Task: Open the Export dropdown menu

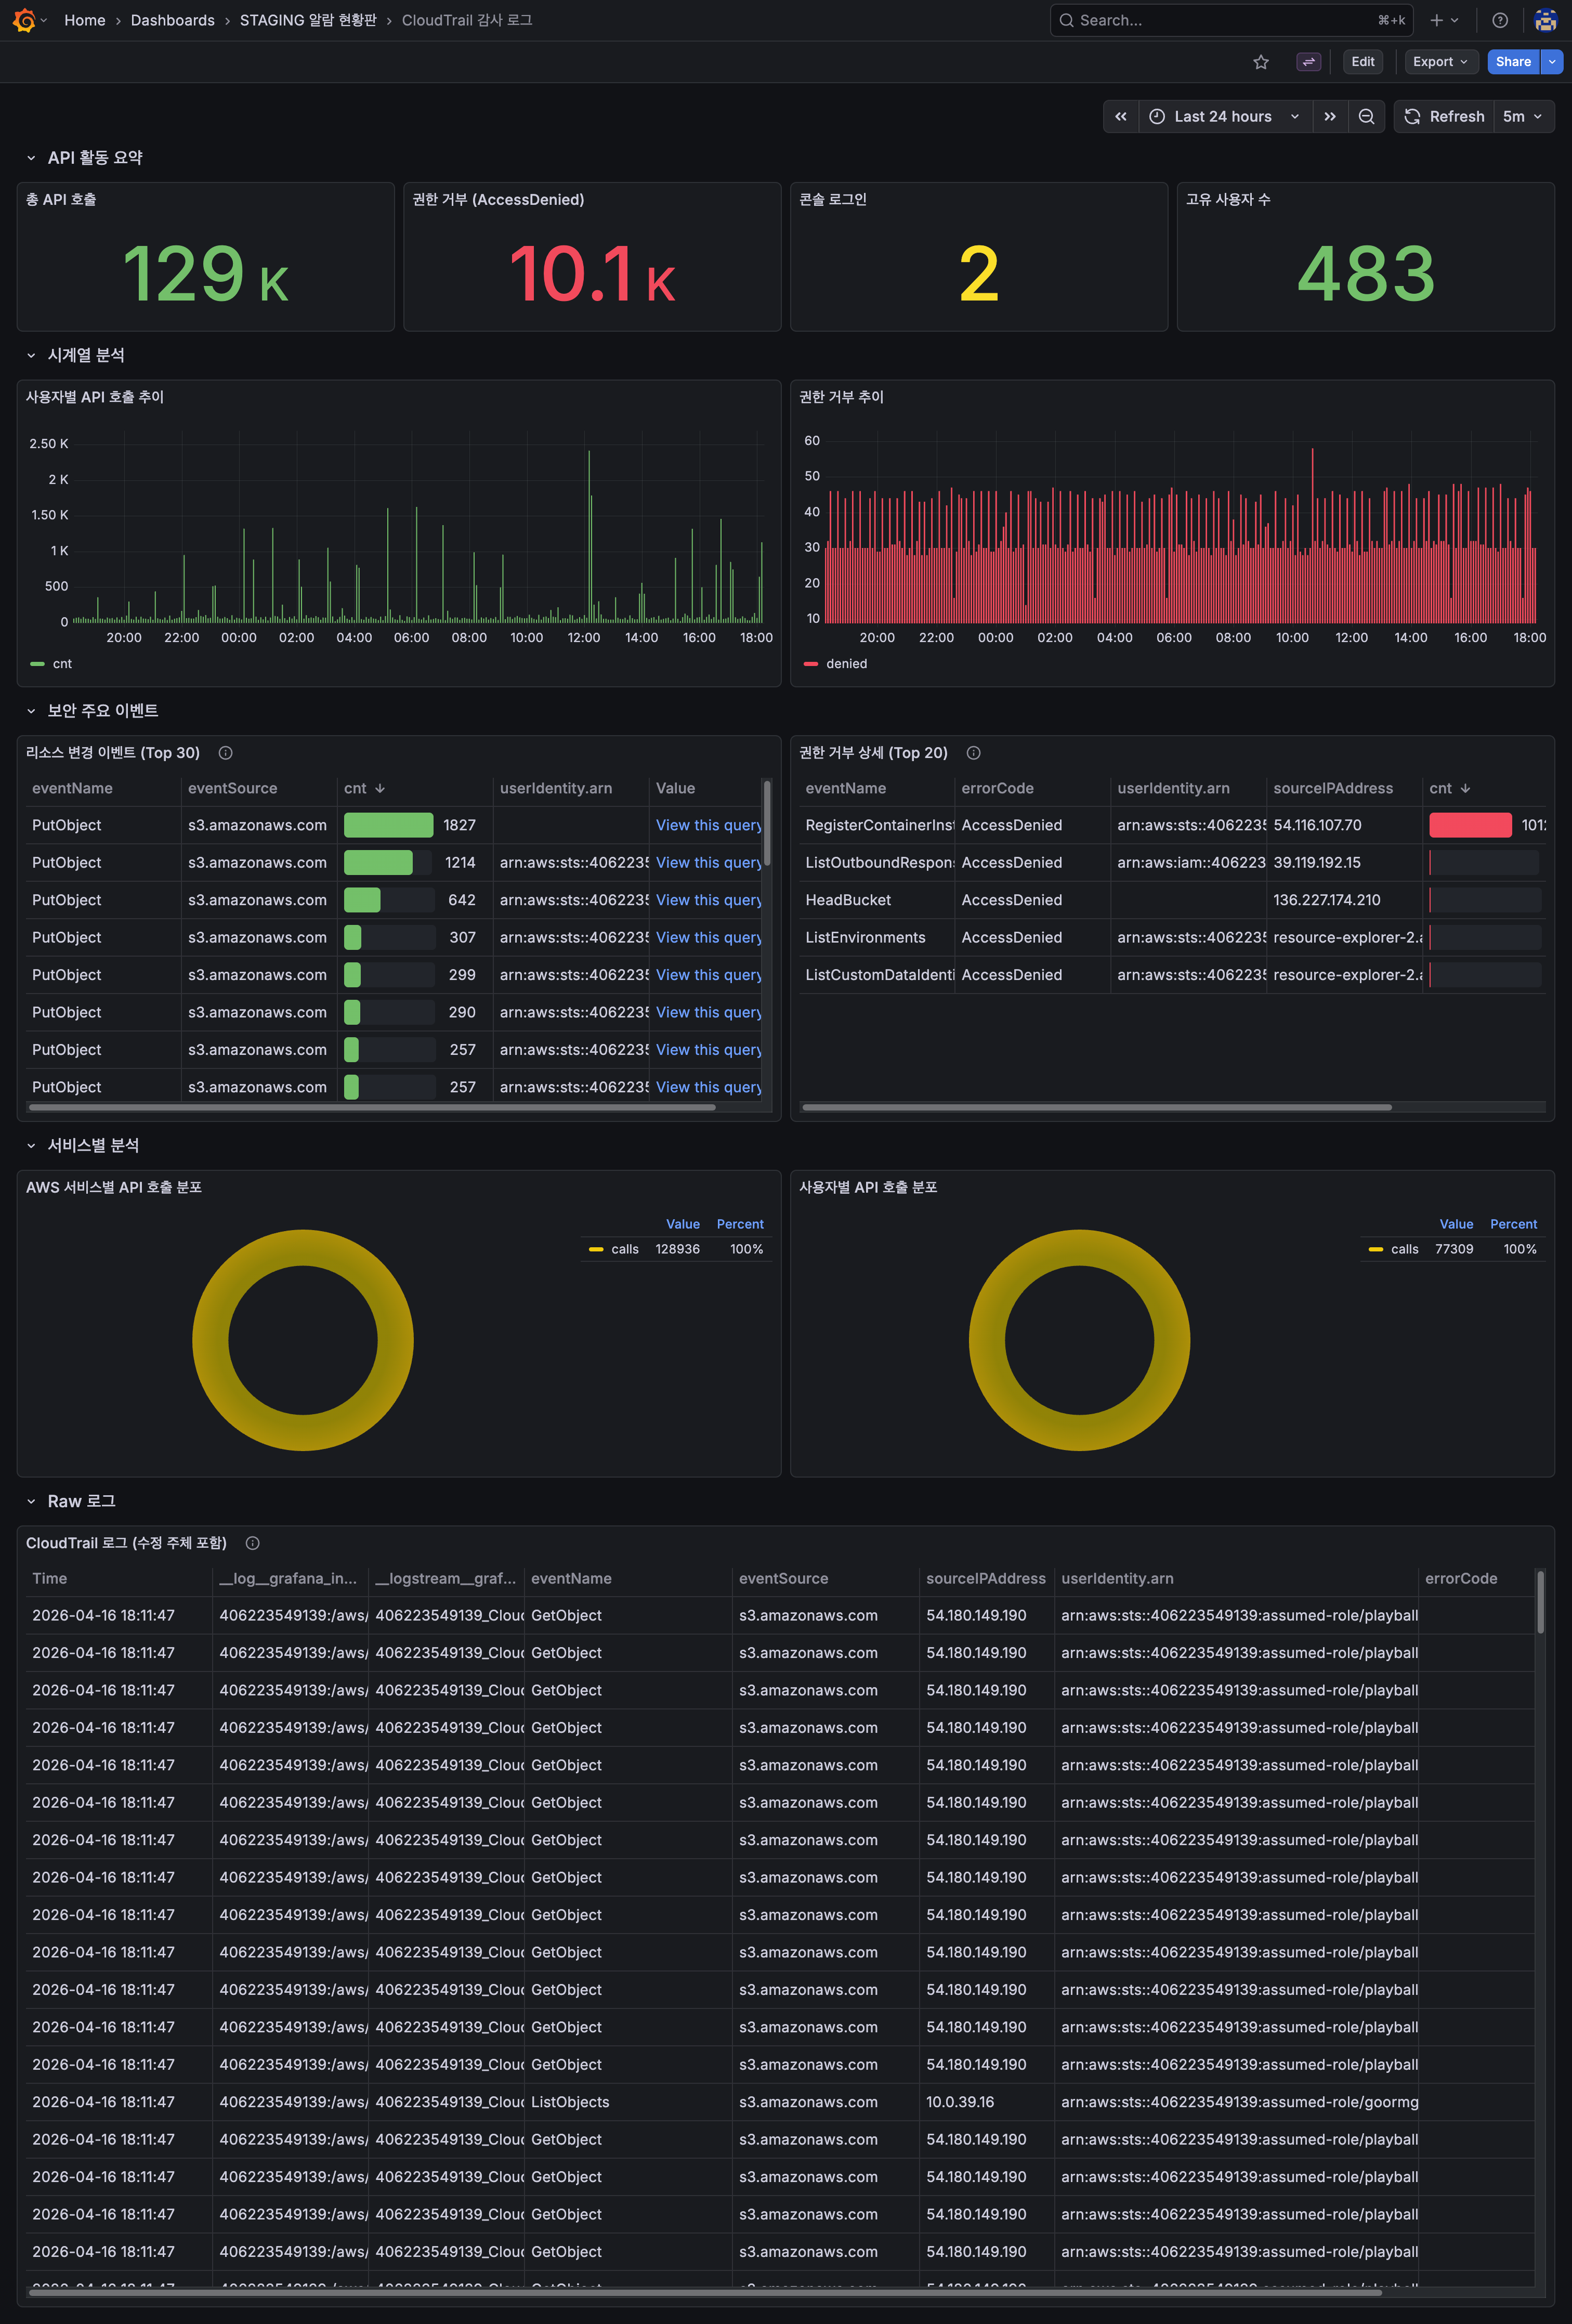Action: (x=1440, y=62)
